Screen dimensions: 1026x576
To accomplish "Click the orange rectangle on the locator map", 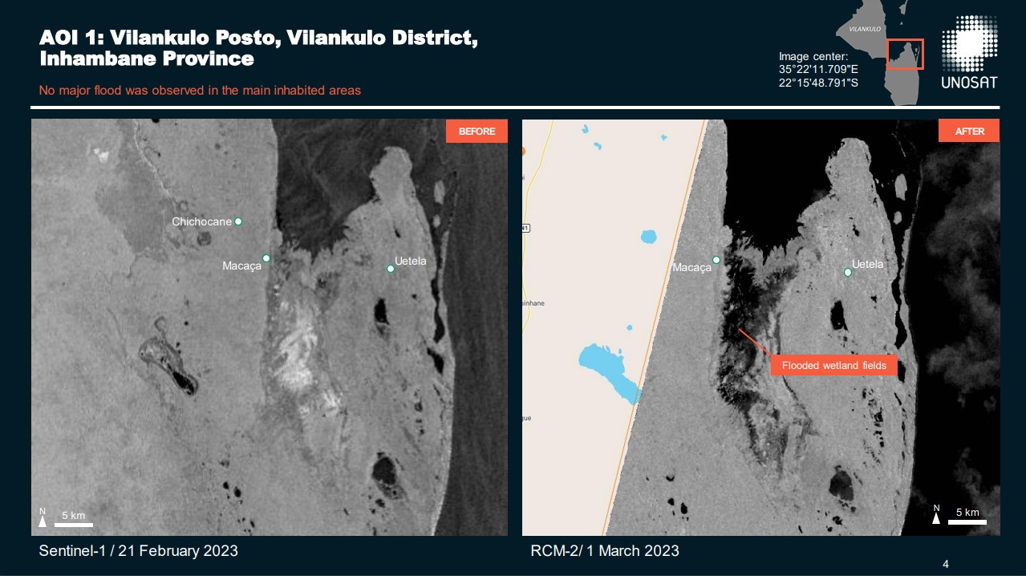I will [x=905, y=54].
